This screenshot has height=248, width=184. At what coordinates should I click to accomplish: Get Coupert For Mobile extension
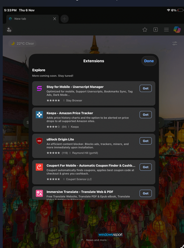(145, 167)
